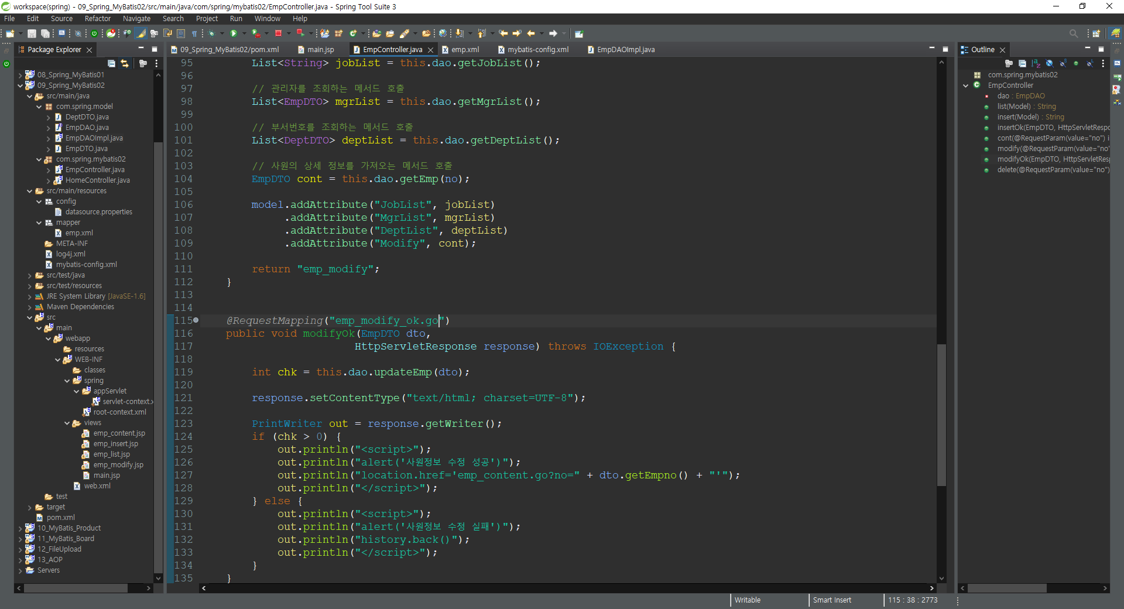
Task: Launch Debug with the bug icon
Action: (211, 33)
